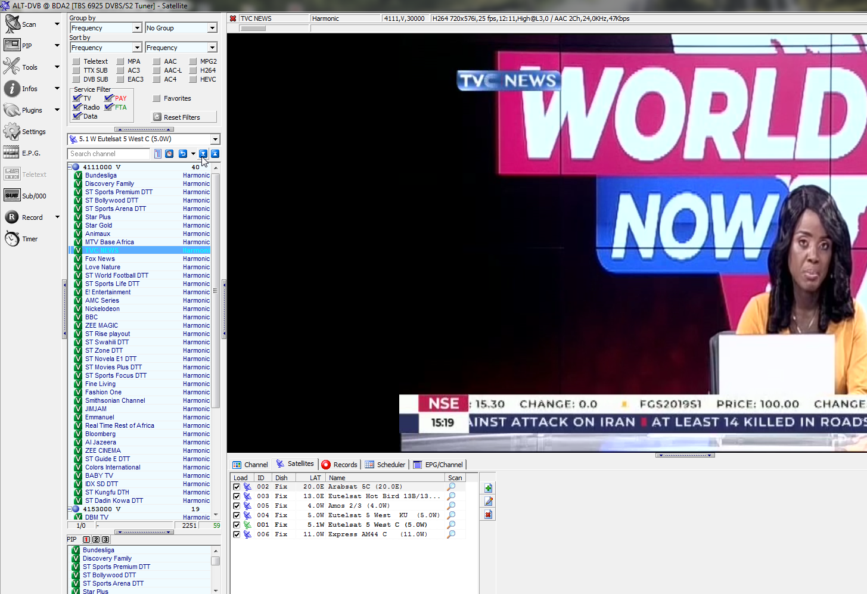Sort satellites by the LAT column header
The height and width of the screenshot is (594, 867).
(x=312, y=478)
